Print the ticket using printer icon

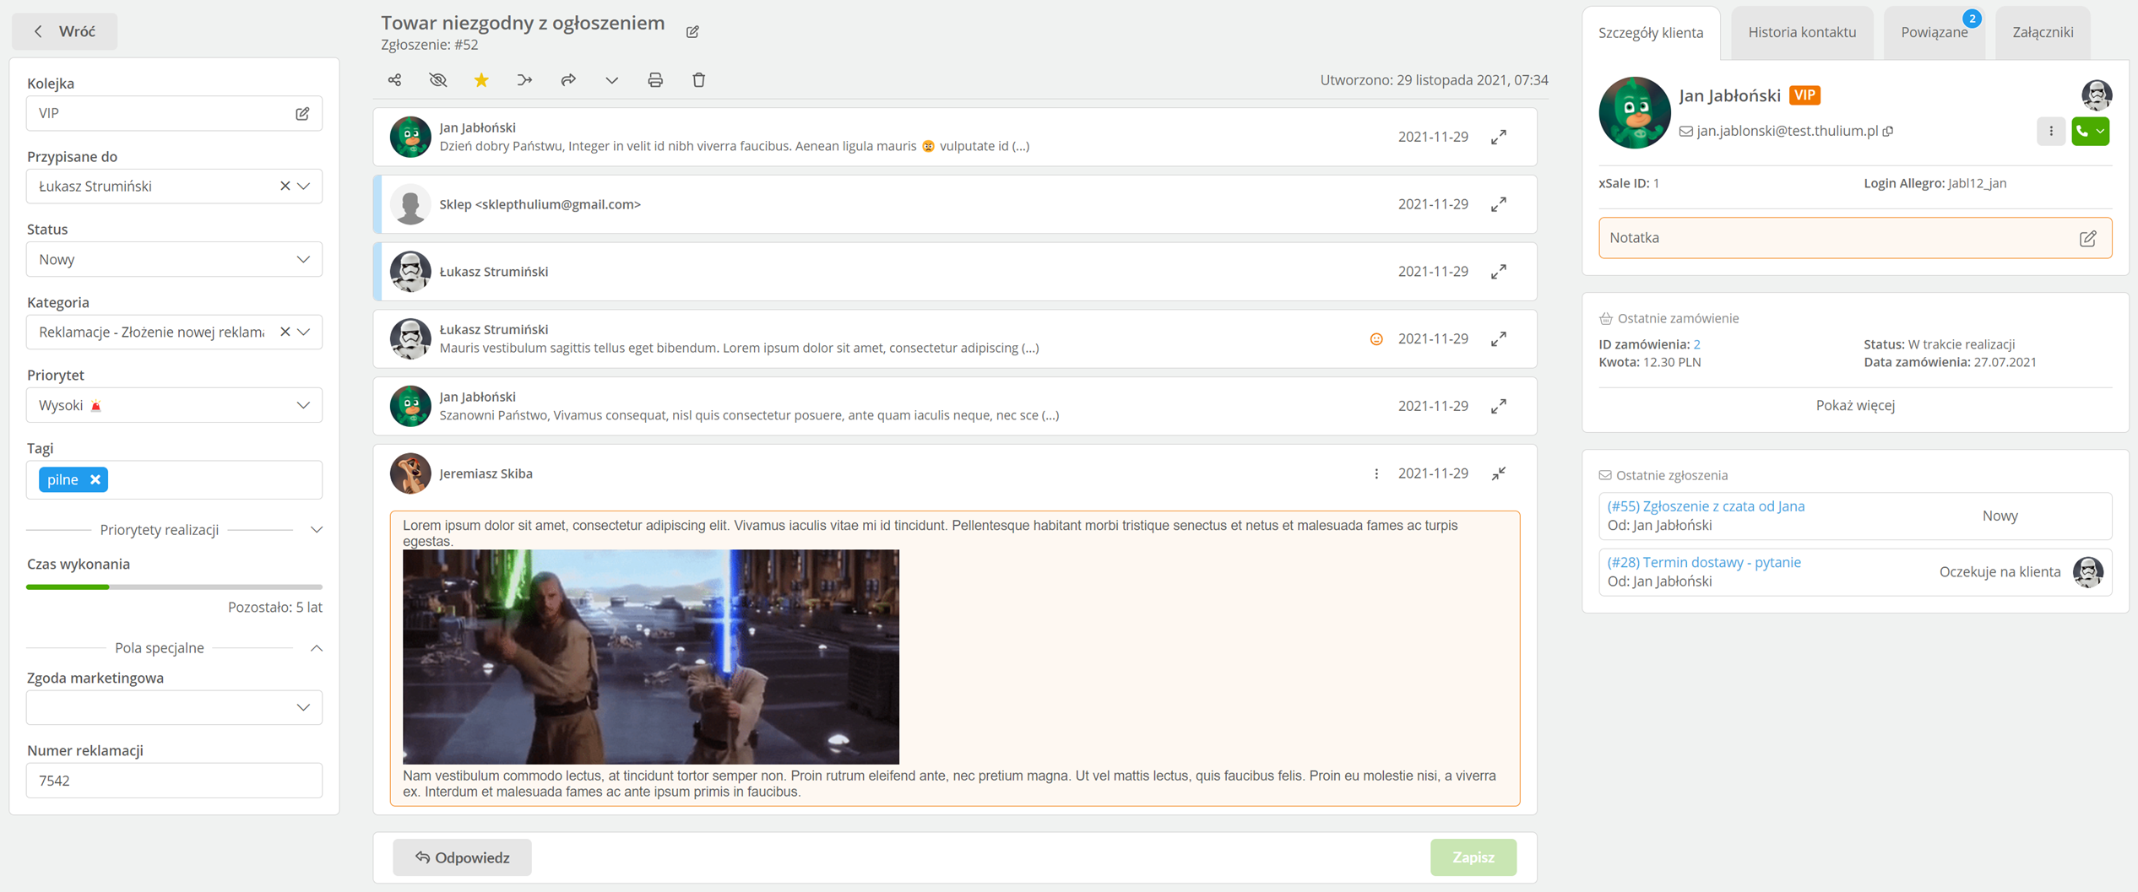point(655,80)
